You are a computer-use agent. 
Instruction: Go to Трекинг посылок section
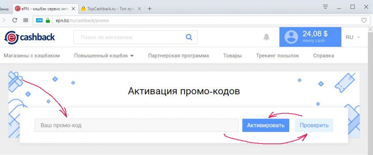point(278,56)
